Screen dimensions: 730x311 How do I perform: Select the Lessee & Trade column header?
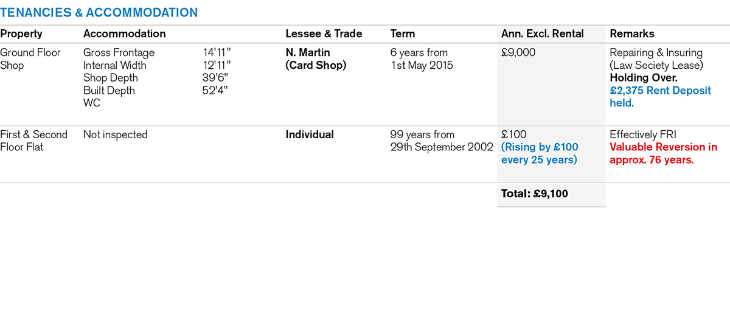click(x=324, y=34)
